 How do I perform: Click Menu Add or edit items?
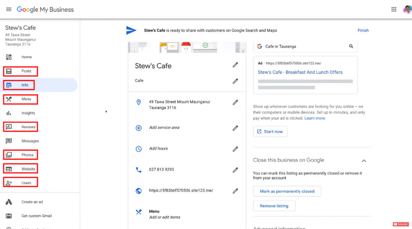click(164, 214)
